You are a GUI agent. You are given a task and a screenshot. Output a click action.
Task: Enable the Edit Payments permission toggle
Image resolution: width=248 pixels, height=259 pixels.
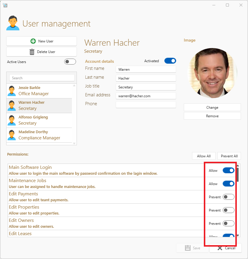tap(228, 197)
